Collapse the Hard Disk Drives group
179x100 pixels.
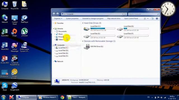click(83, 23)
